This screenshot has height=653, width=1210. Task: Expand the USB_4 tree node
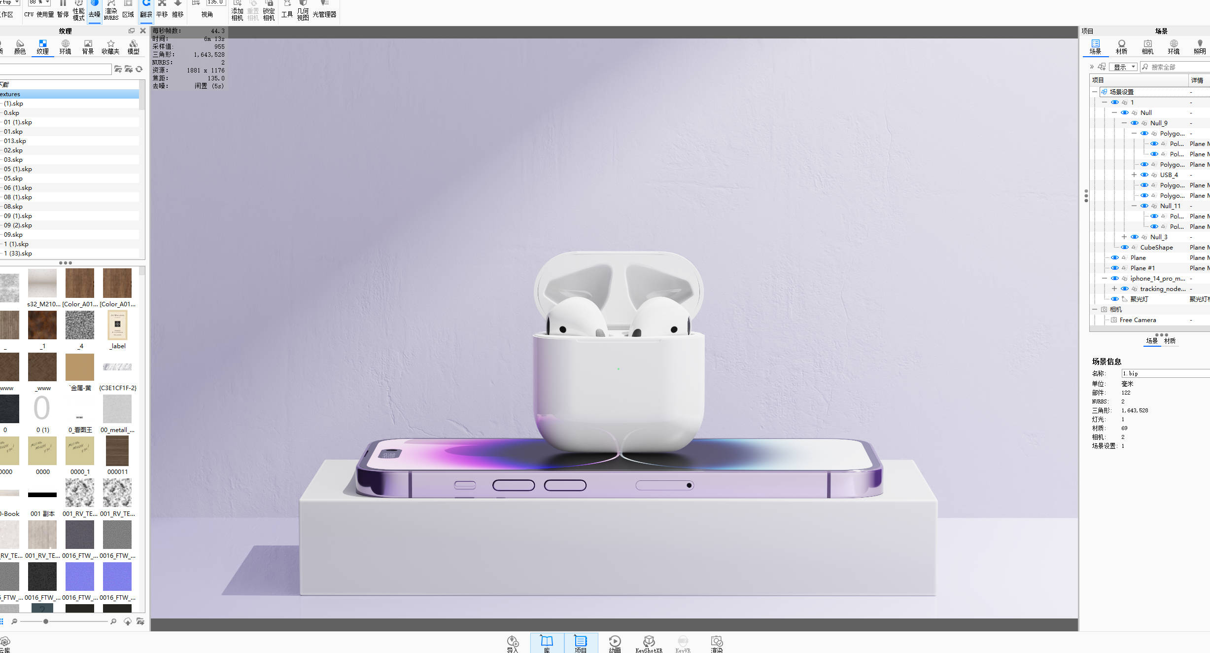pyautogui.click(x=1134, y=175)
